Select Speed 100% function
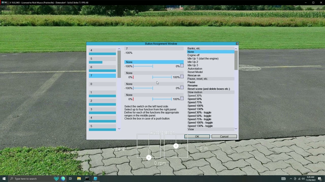Screen dimensions: 325x182 (195, 106)
